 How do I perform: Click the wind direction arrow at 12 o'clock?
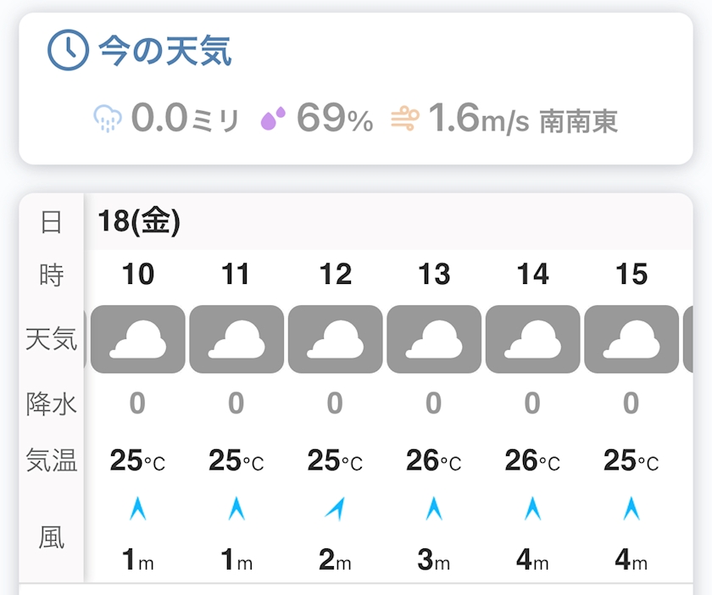click(x=335, y=509)
